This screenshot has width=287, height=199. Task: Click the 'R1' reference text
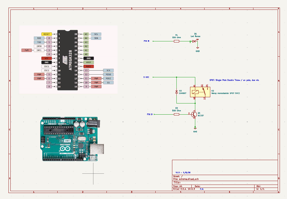click(x=176, y=35)
